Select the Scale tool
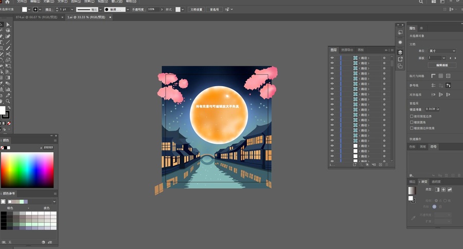The image size is (463, 249). coord(8,60)
